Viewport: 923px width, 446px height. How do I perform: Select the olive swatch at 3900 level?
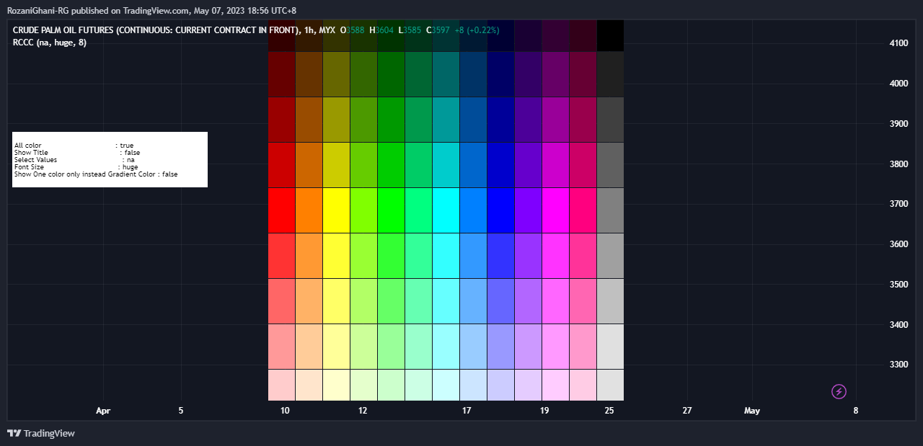point(336,120)
